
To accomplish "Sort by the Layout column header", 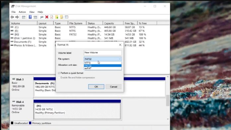I will pos(45,23).
